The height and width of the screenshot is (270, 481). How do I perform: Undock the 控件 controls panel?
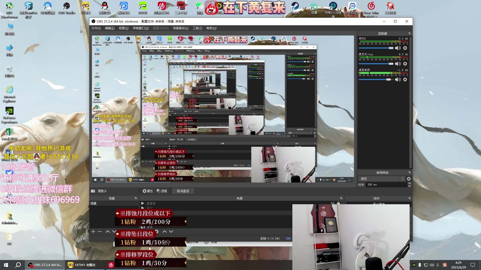point(410,198)
